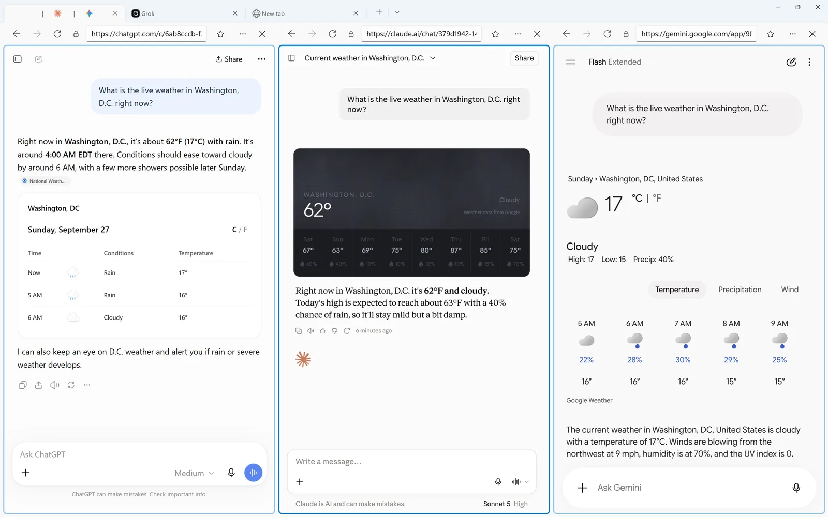Select the Wind tab in Gemini weather
Image resolution: width=828 pixels, height=517 pixels.
(790, 290)
